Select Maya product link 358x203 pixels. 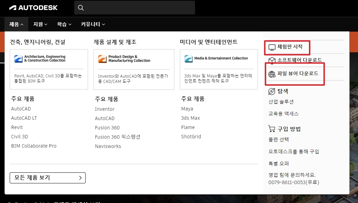click(x=187, y=109)
